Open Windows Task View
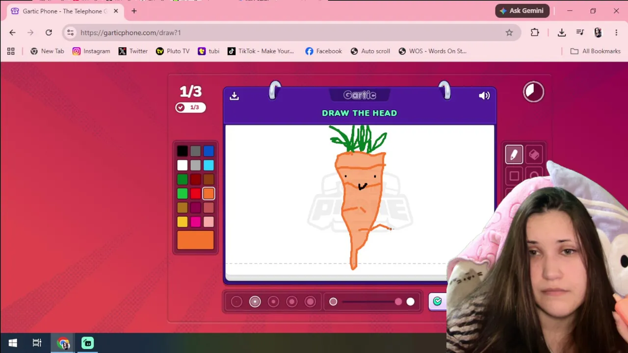The width and height of the screenshot is (628, 353). [37, 343]
